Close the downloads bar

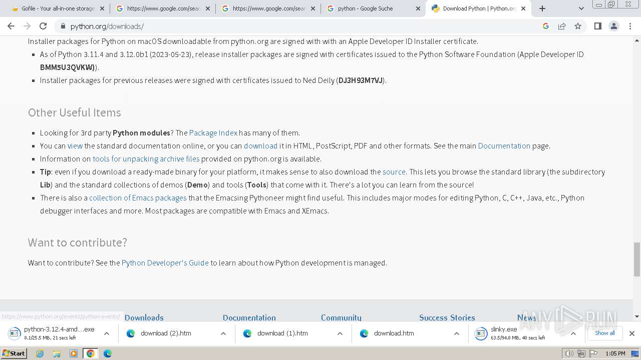pos(631,333)
